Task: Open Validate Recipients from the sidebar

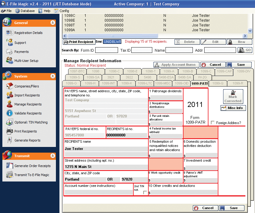Action: (x=28, y=113)
